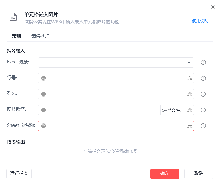Click the Python icon in the 图片路径 field
The image size is (219, 182).
coord(44,110)
